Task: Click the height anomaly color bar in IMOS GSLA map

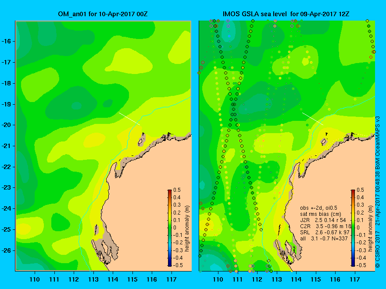Action: click(353, 228)
